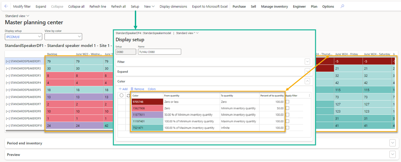Screen dimensions: 401x162
Task: Click Modify filter button
Action: 22,7
